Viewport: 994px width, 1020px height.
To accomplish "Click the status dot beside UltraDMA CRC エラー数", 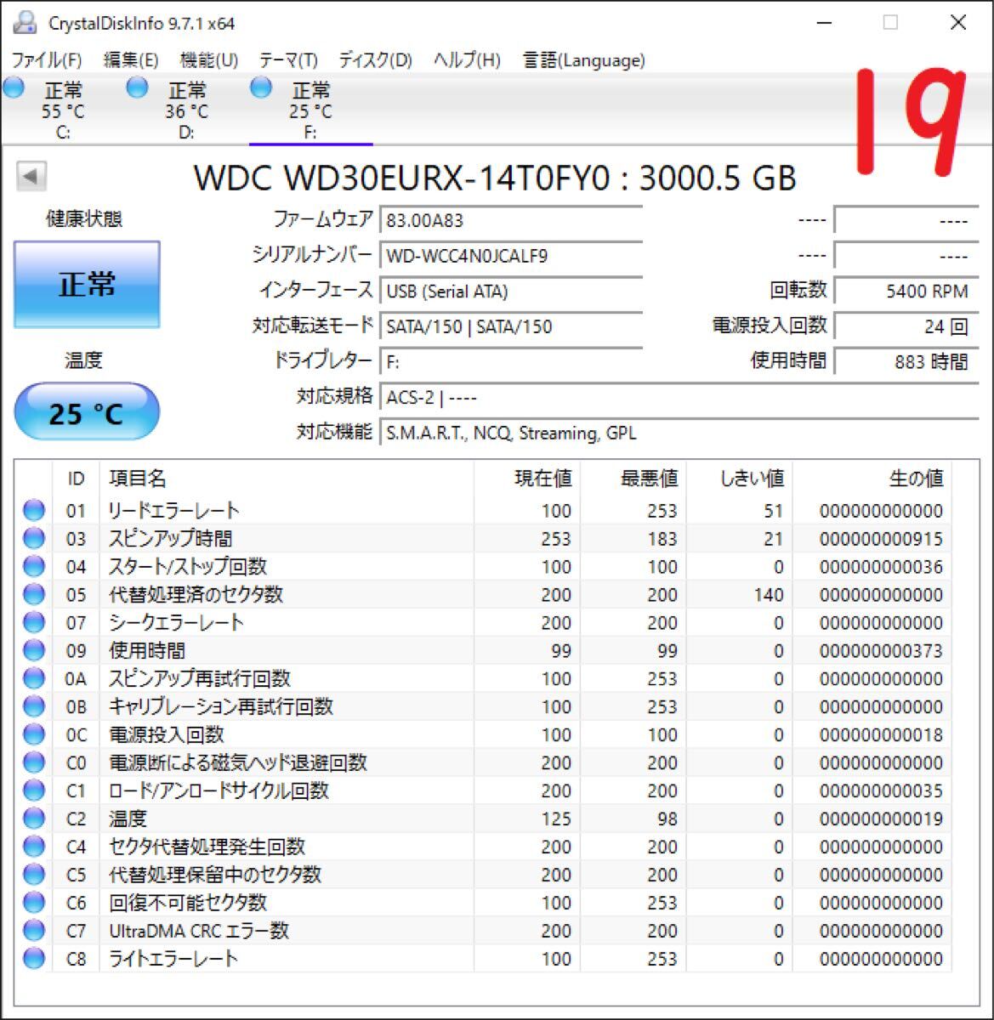I will tap(33, 931).
